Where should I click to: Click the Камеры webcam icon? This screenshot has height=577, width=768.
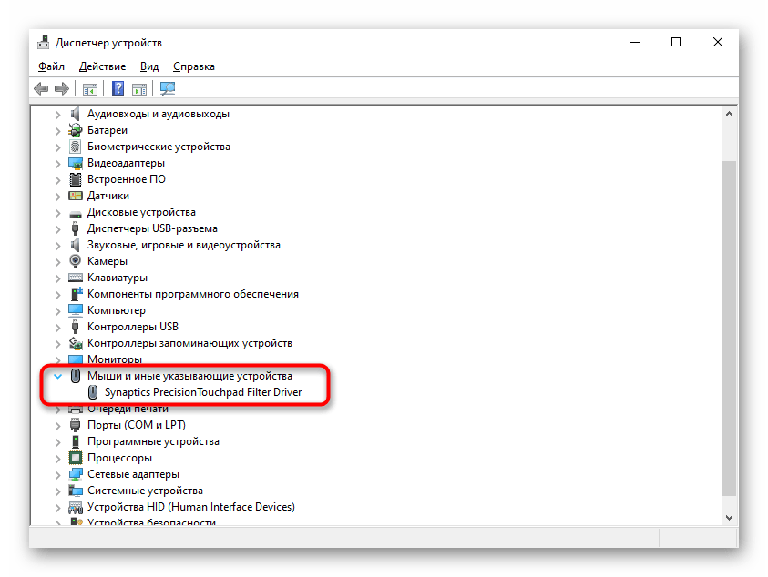click(x=76, y=261)
